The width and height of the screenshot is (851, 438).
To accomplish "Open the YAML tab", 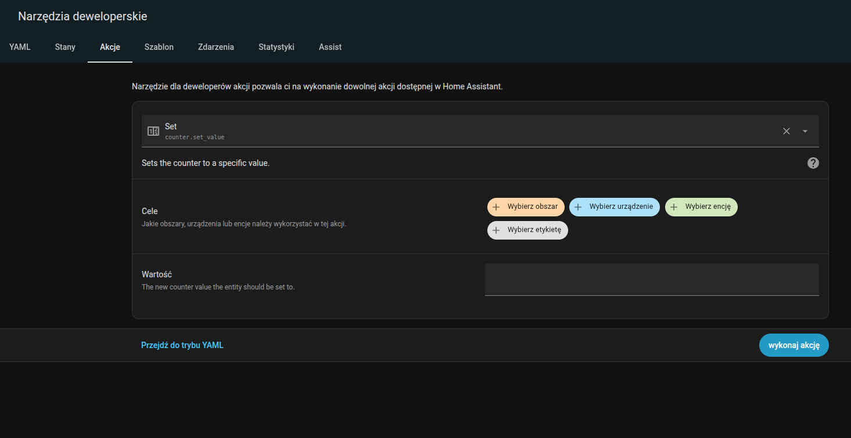I will (x=20, y=47).
